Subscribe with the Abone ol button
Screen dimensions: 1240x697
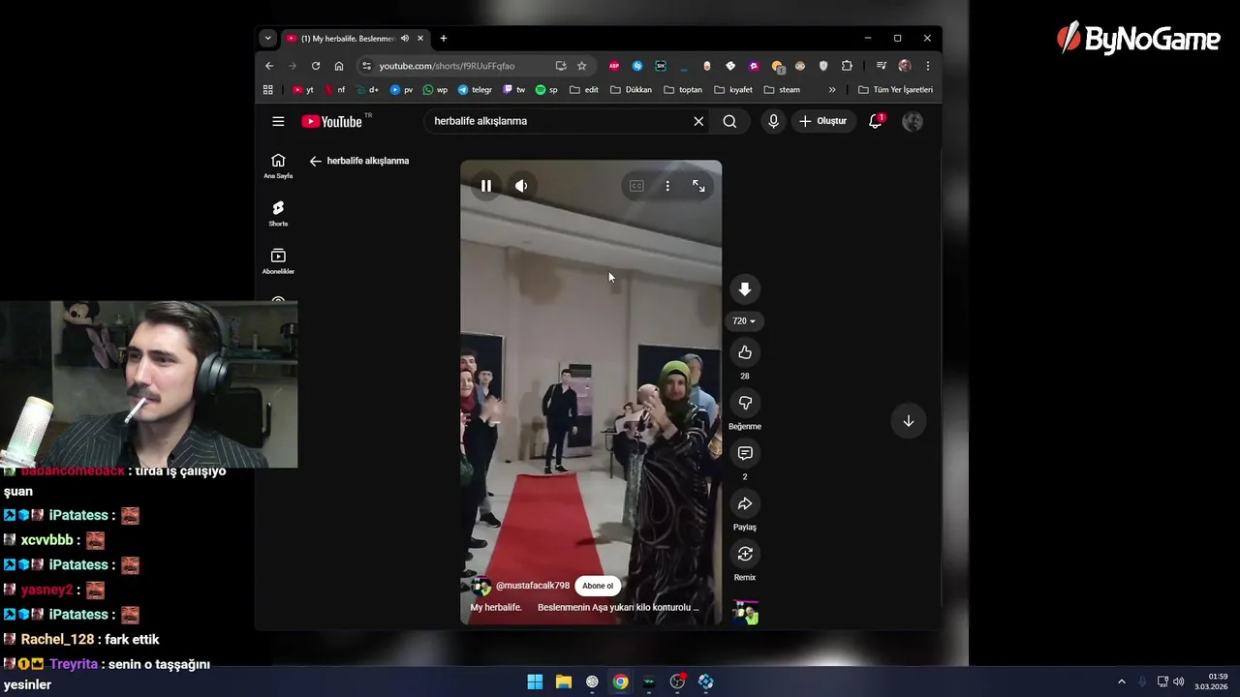pyautogui.click(x=598, y=586)
